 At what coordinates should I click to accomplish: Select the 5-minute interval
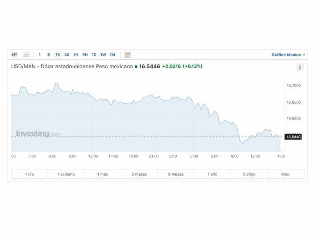click(x=49, y=54)
